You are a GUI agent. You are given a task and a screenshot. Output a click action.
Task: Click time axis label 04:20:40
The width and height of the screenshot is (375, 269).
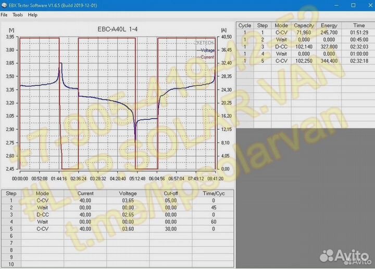pyautogui.click(x=118, y=179)
